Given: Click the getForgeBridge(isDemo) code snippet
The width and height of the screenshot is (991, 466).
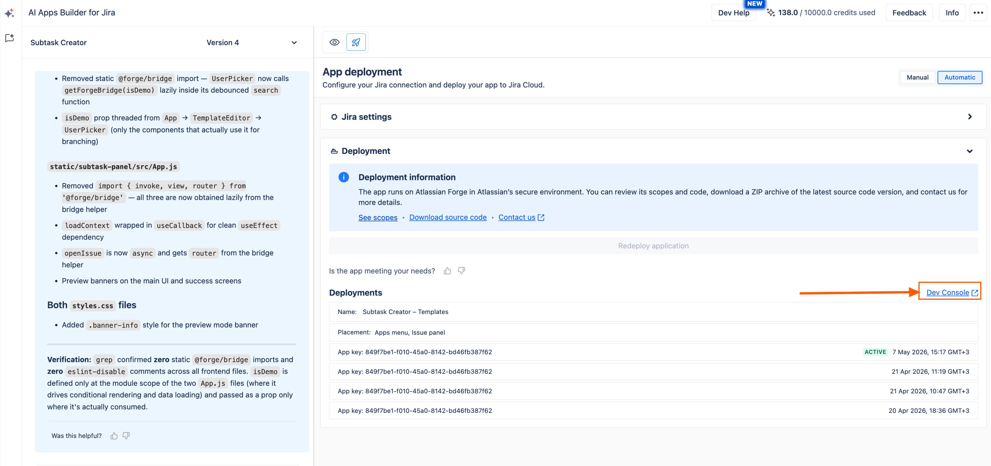Looking at the screenshot, I should point(109,90).
